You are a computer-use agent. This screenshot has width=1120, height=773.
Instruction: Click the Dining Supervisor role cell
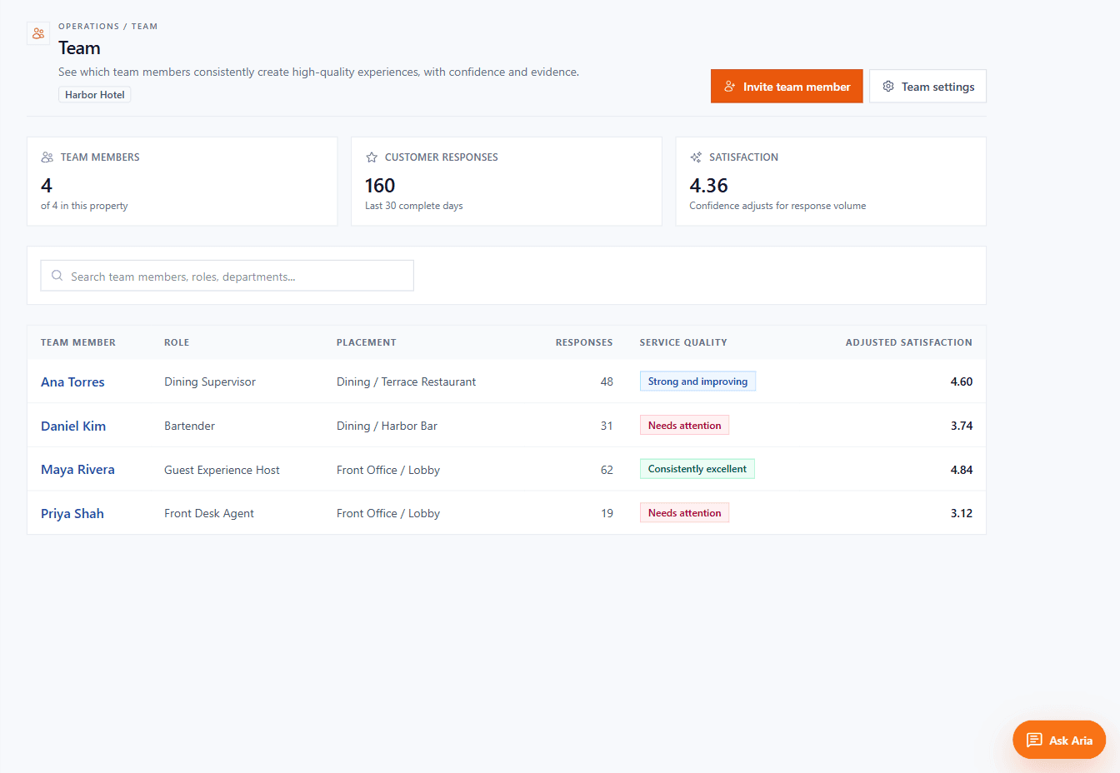[210, 382]
